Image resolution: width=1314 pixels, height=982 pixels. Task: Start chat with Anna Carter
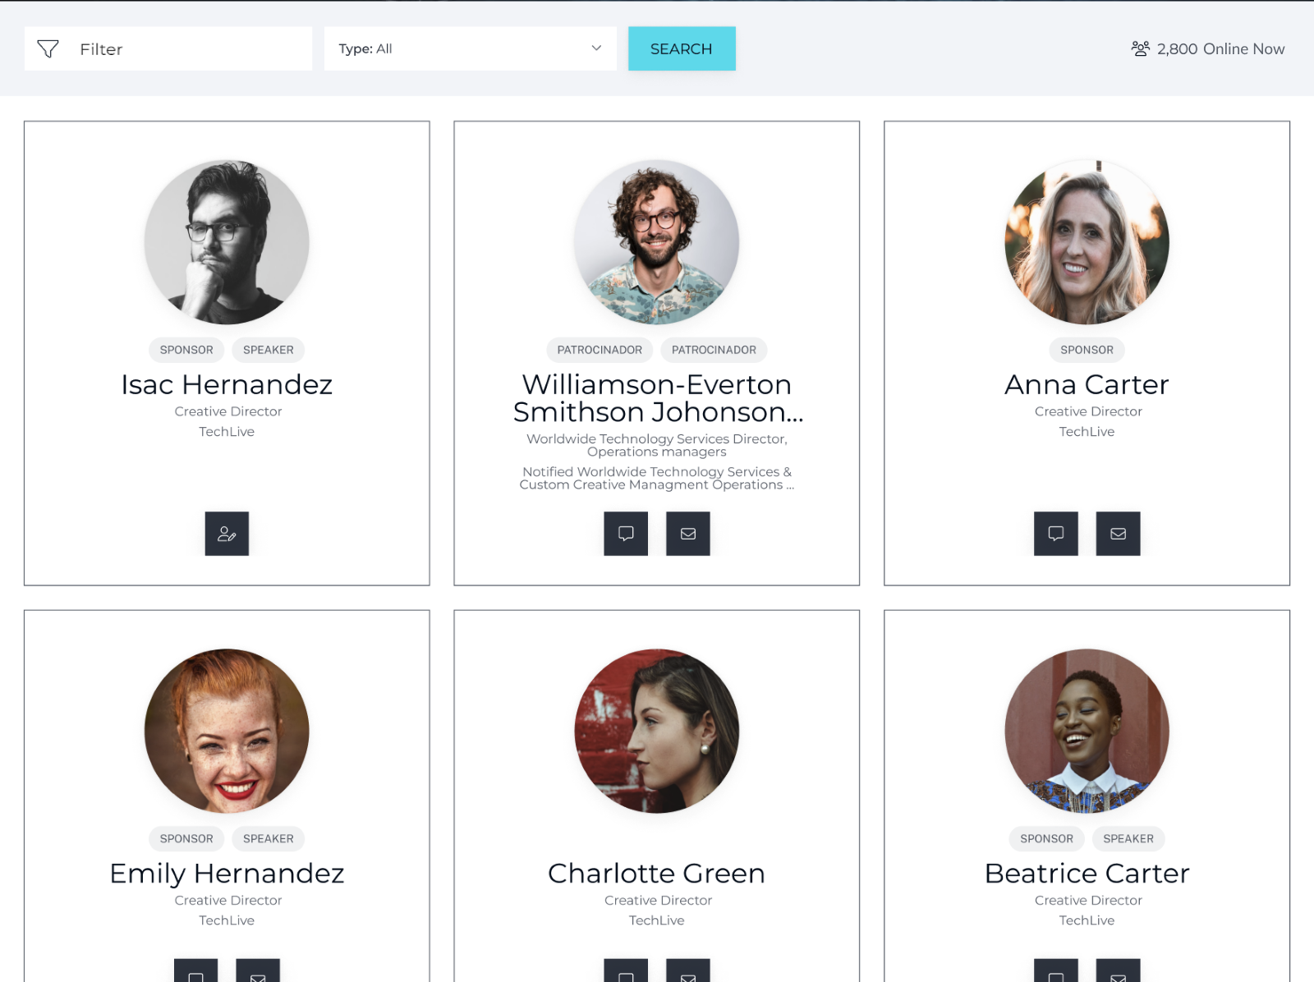pos(1056,534)
